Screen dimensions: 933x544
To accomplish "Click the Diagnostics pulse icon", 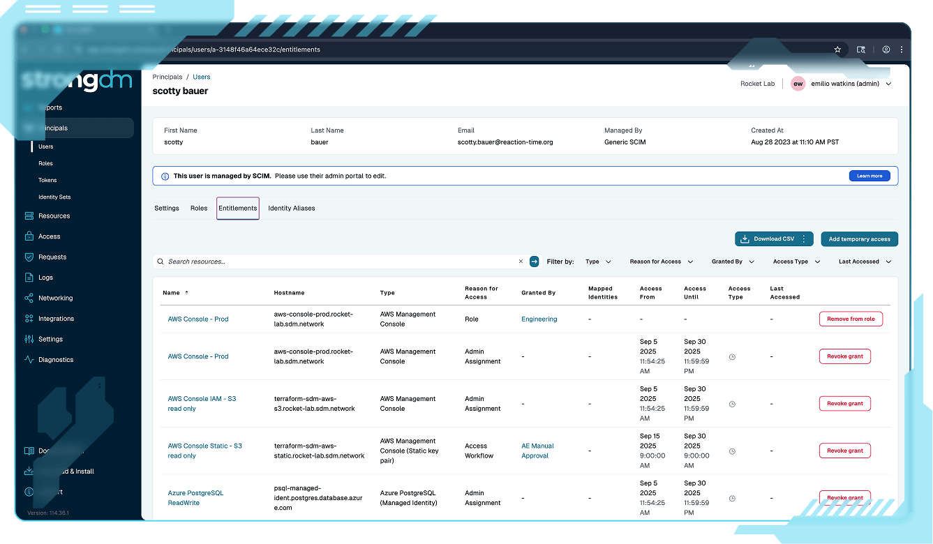I will click(x=29, y=360).
